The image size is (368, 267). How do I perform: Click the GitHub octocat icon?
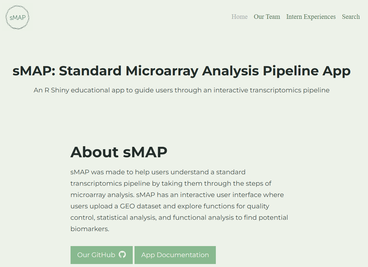pyautogui.click(x=122, y=255)
